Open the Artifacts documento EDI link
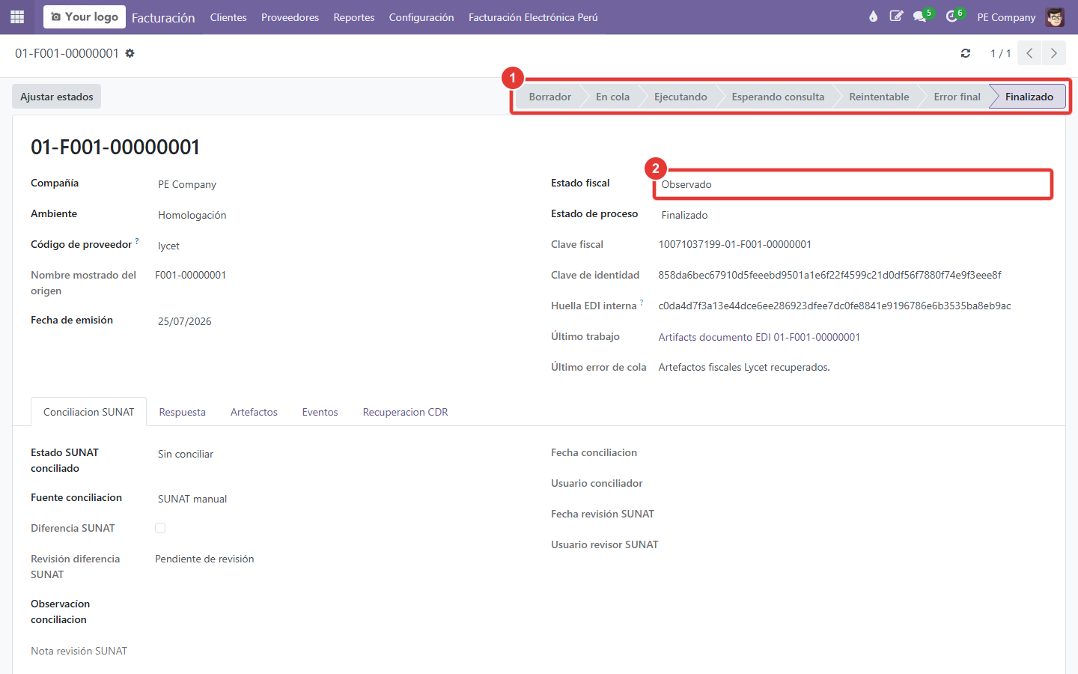1078x674 pixels. point(759,337)
